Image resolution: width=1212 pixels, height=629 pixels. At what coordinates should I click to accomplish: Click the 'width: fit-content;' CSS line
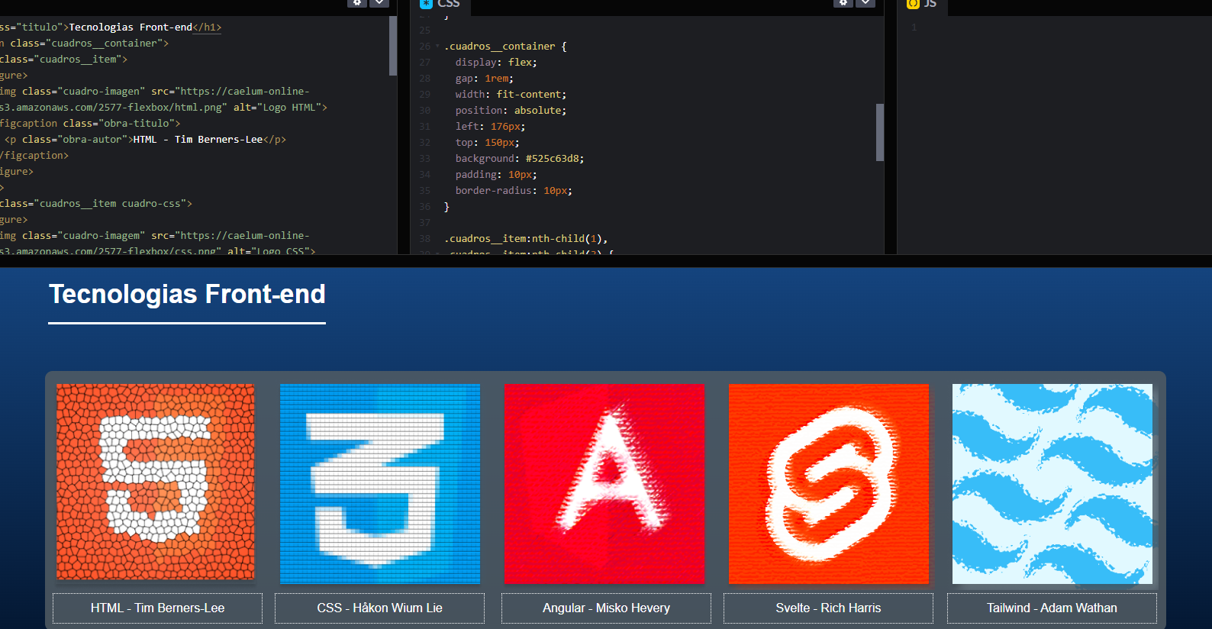[511, 95]
